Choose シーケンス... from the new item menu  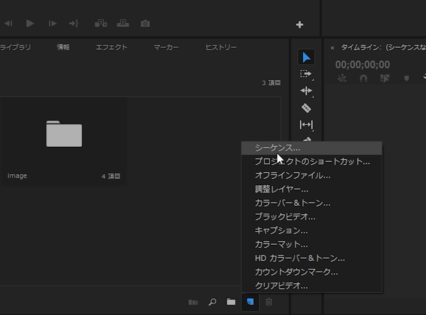[312, 148]
